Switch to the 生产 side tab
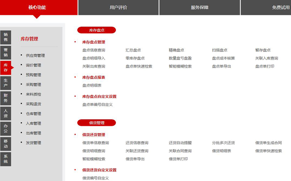The height and width of the screenshot is (181, 291). [6, 83]
